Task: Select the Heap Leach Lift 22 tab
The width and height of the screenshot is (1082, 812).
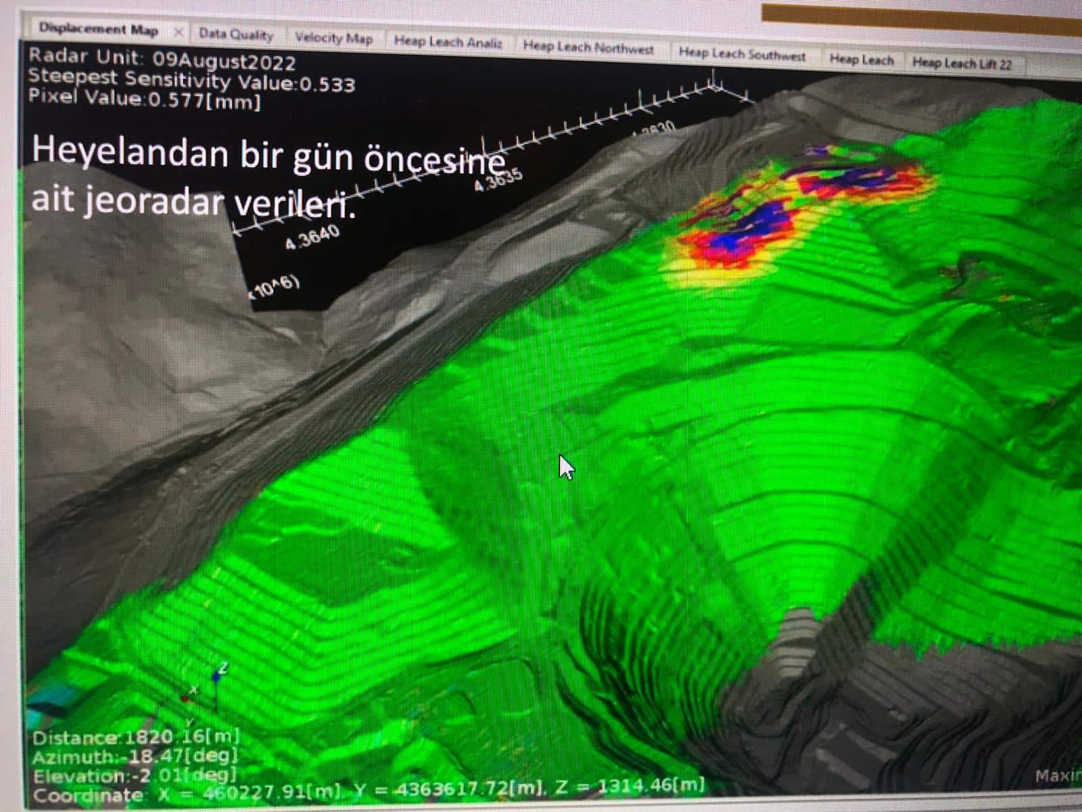Action: click(962, 64)
